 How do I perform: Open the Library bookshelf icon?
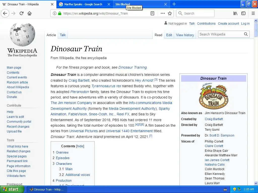(x=235, y=13)
